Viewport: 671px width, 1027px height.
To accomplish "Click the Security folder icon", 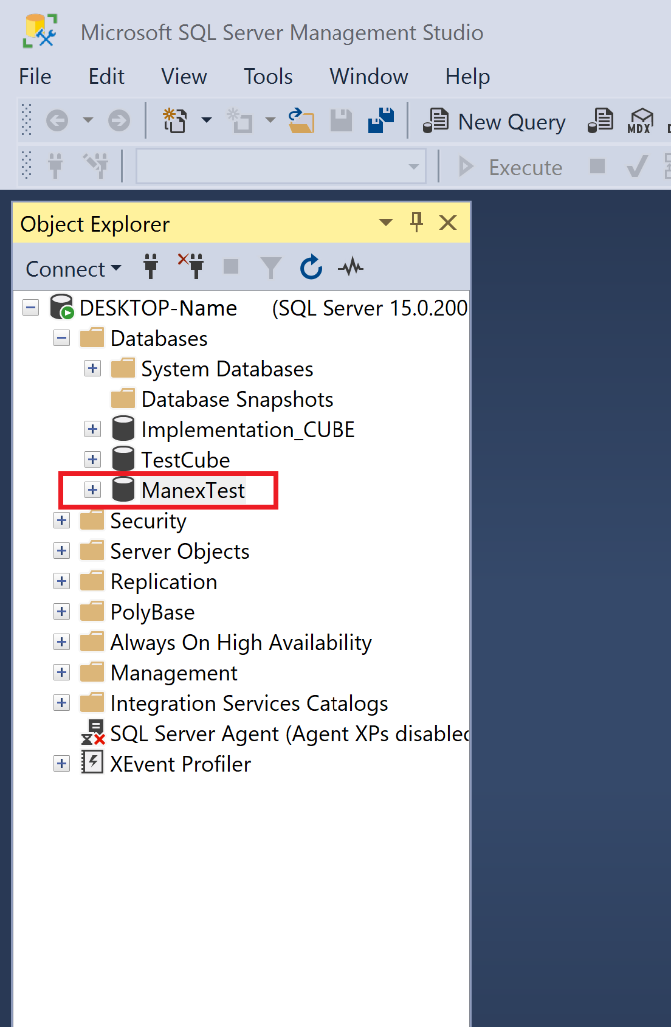I will [x=92, y=520].
